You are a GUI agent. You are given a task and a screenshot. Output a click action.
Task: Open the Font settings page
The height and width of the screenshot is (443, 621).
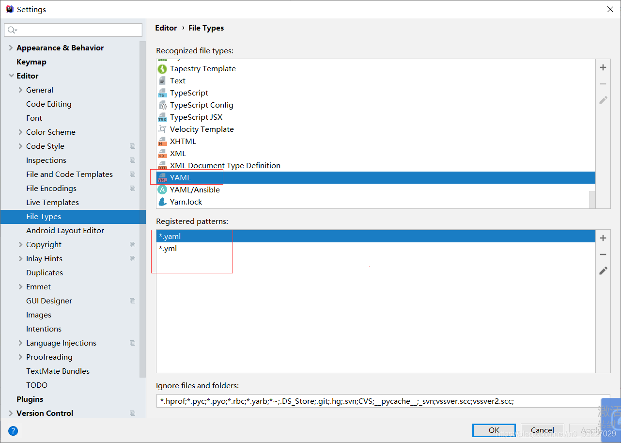pyautogui.click(x=34, y=118)
